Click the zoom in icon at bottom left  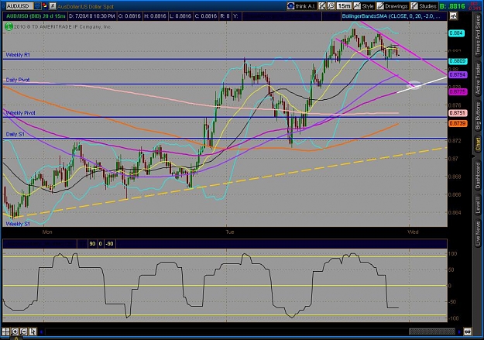coord(15,332)
